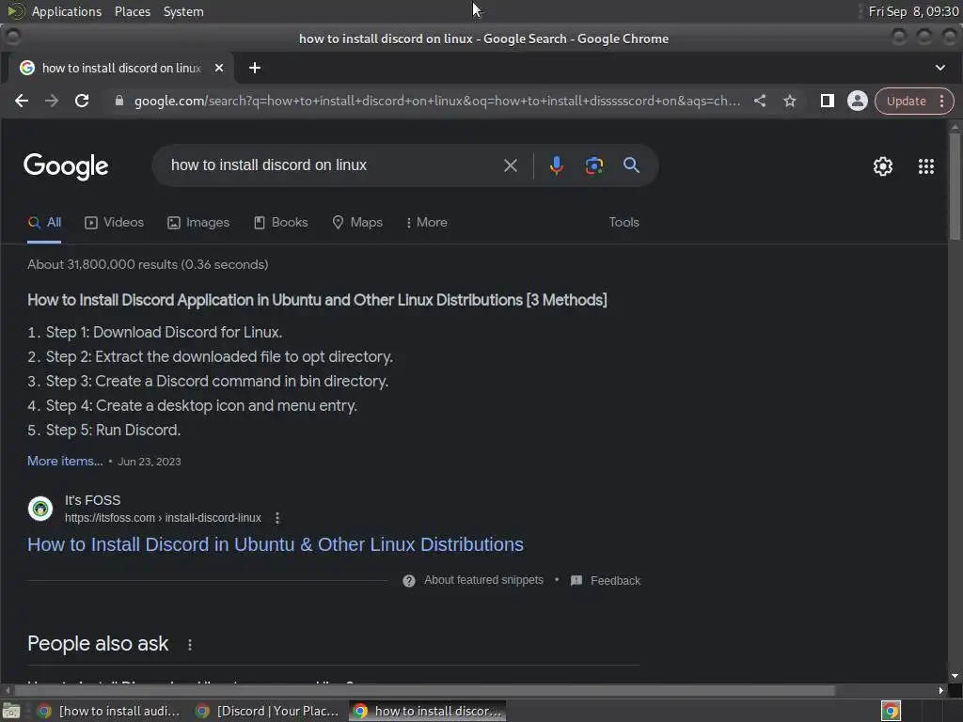Reload the current page
This screenshot has height=722, width=963.
[82, 101]
